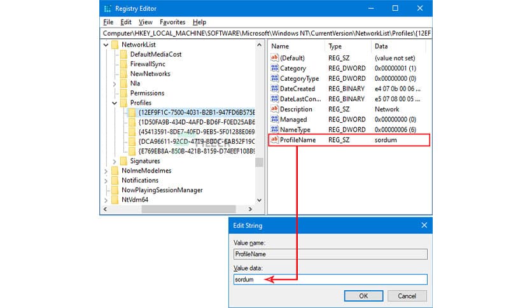Click the Value name field
This screenshot has width=532, height=308.
point(330,254)
